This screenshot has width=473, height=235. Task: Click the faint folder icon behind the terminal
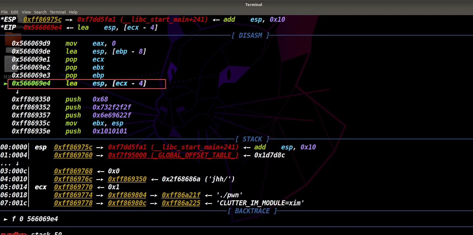[13, 39]
